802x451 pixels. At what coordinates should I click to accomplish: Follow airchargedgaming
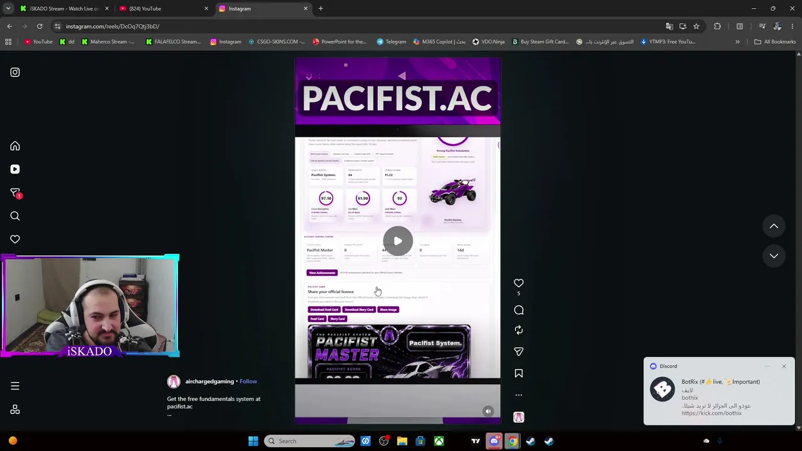(248, 381)
